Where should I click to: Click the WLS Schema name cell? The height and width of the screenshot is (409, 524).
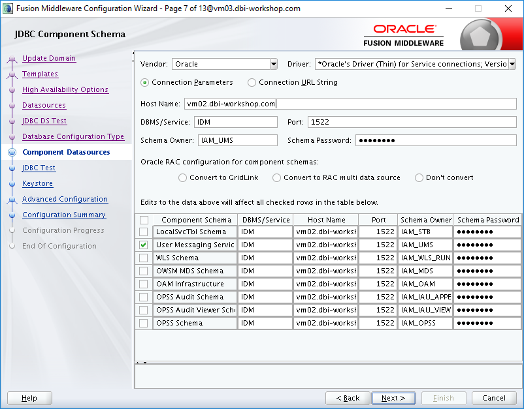(195, 258)
